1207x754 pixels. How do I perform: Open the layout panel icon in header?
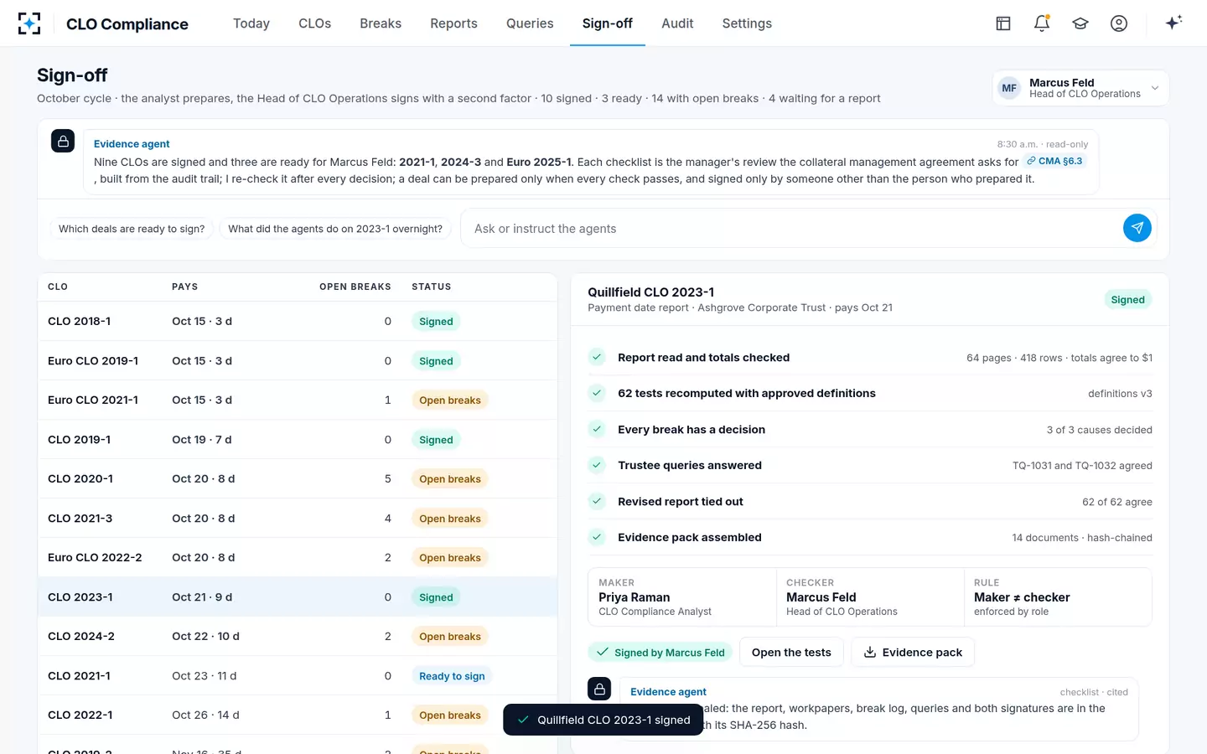click(x=1003, y=23)
